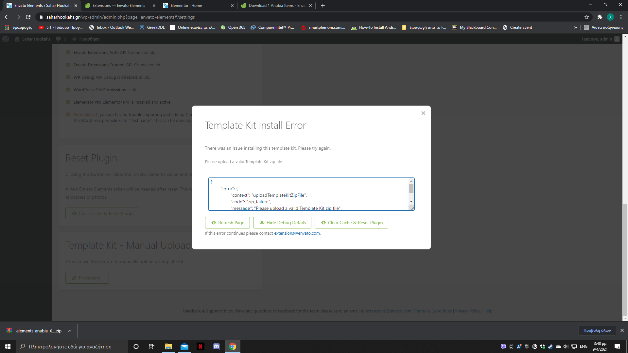Open the Προσθήκη new content menu
Image resolution: width=628 pixels, height=353 pixels.
click(86, 39)
